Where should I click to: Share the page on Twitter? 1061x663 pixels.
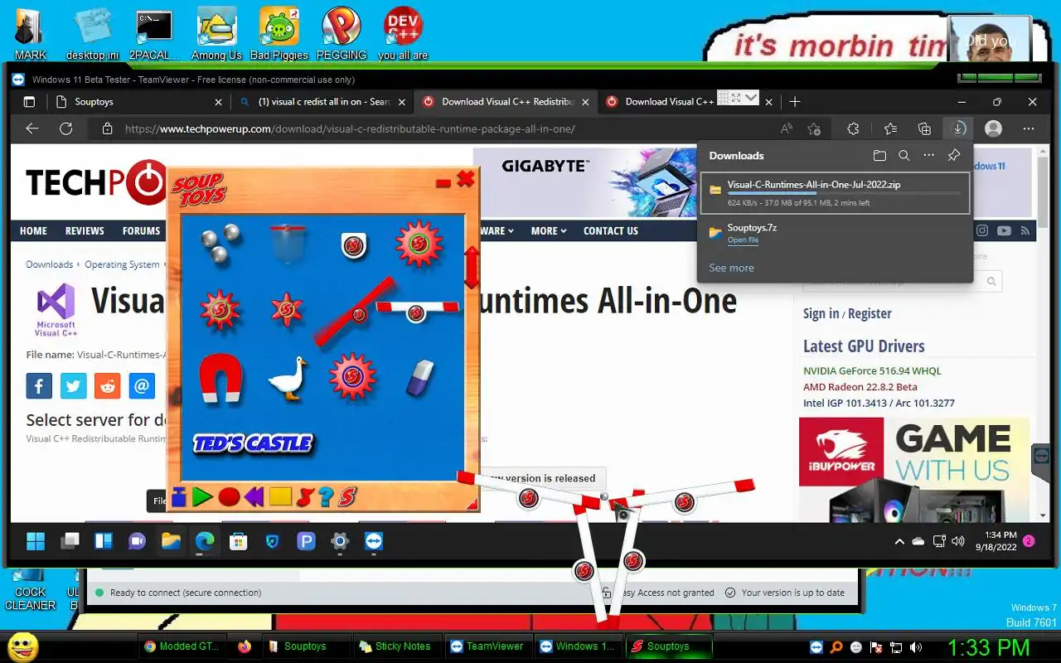[73, 386]
